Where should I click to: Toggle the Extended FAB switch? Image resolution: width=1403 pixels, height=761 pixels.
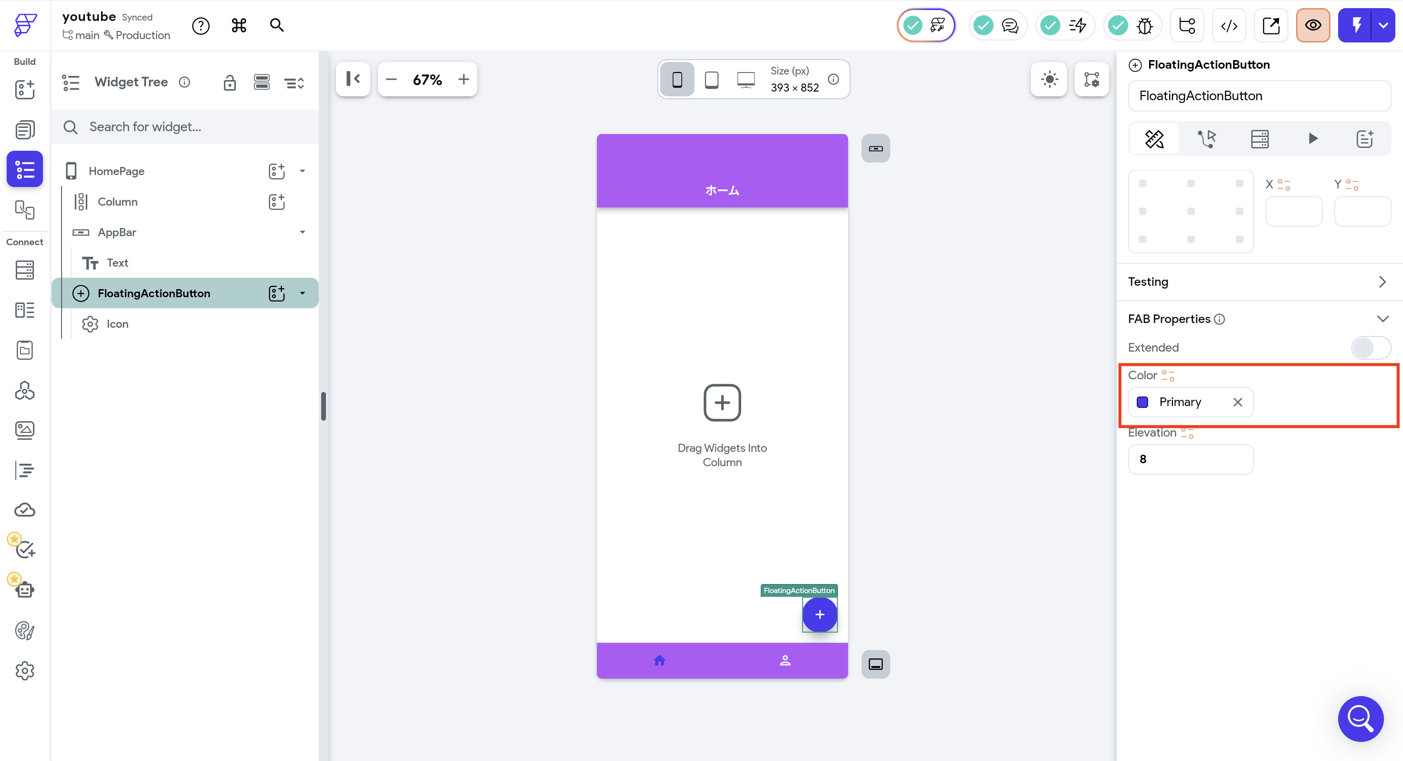tap(1371, 347)
